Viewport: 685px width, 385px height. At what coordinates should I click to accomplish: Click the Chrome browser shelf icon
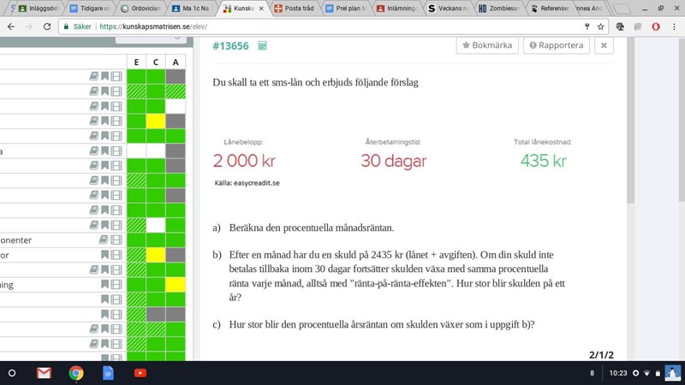coord(76,373)
